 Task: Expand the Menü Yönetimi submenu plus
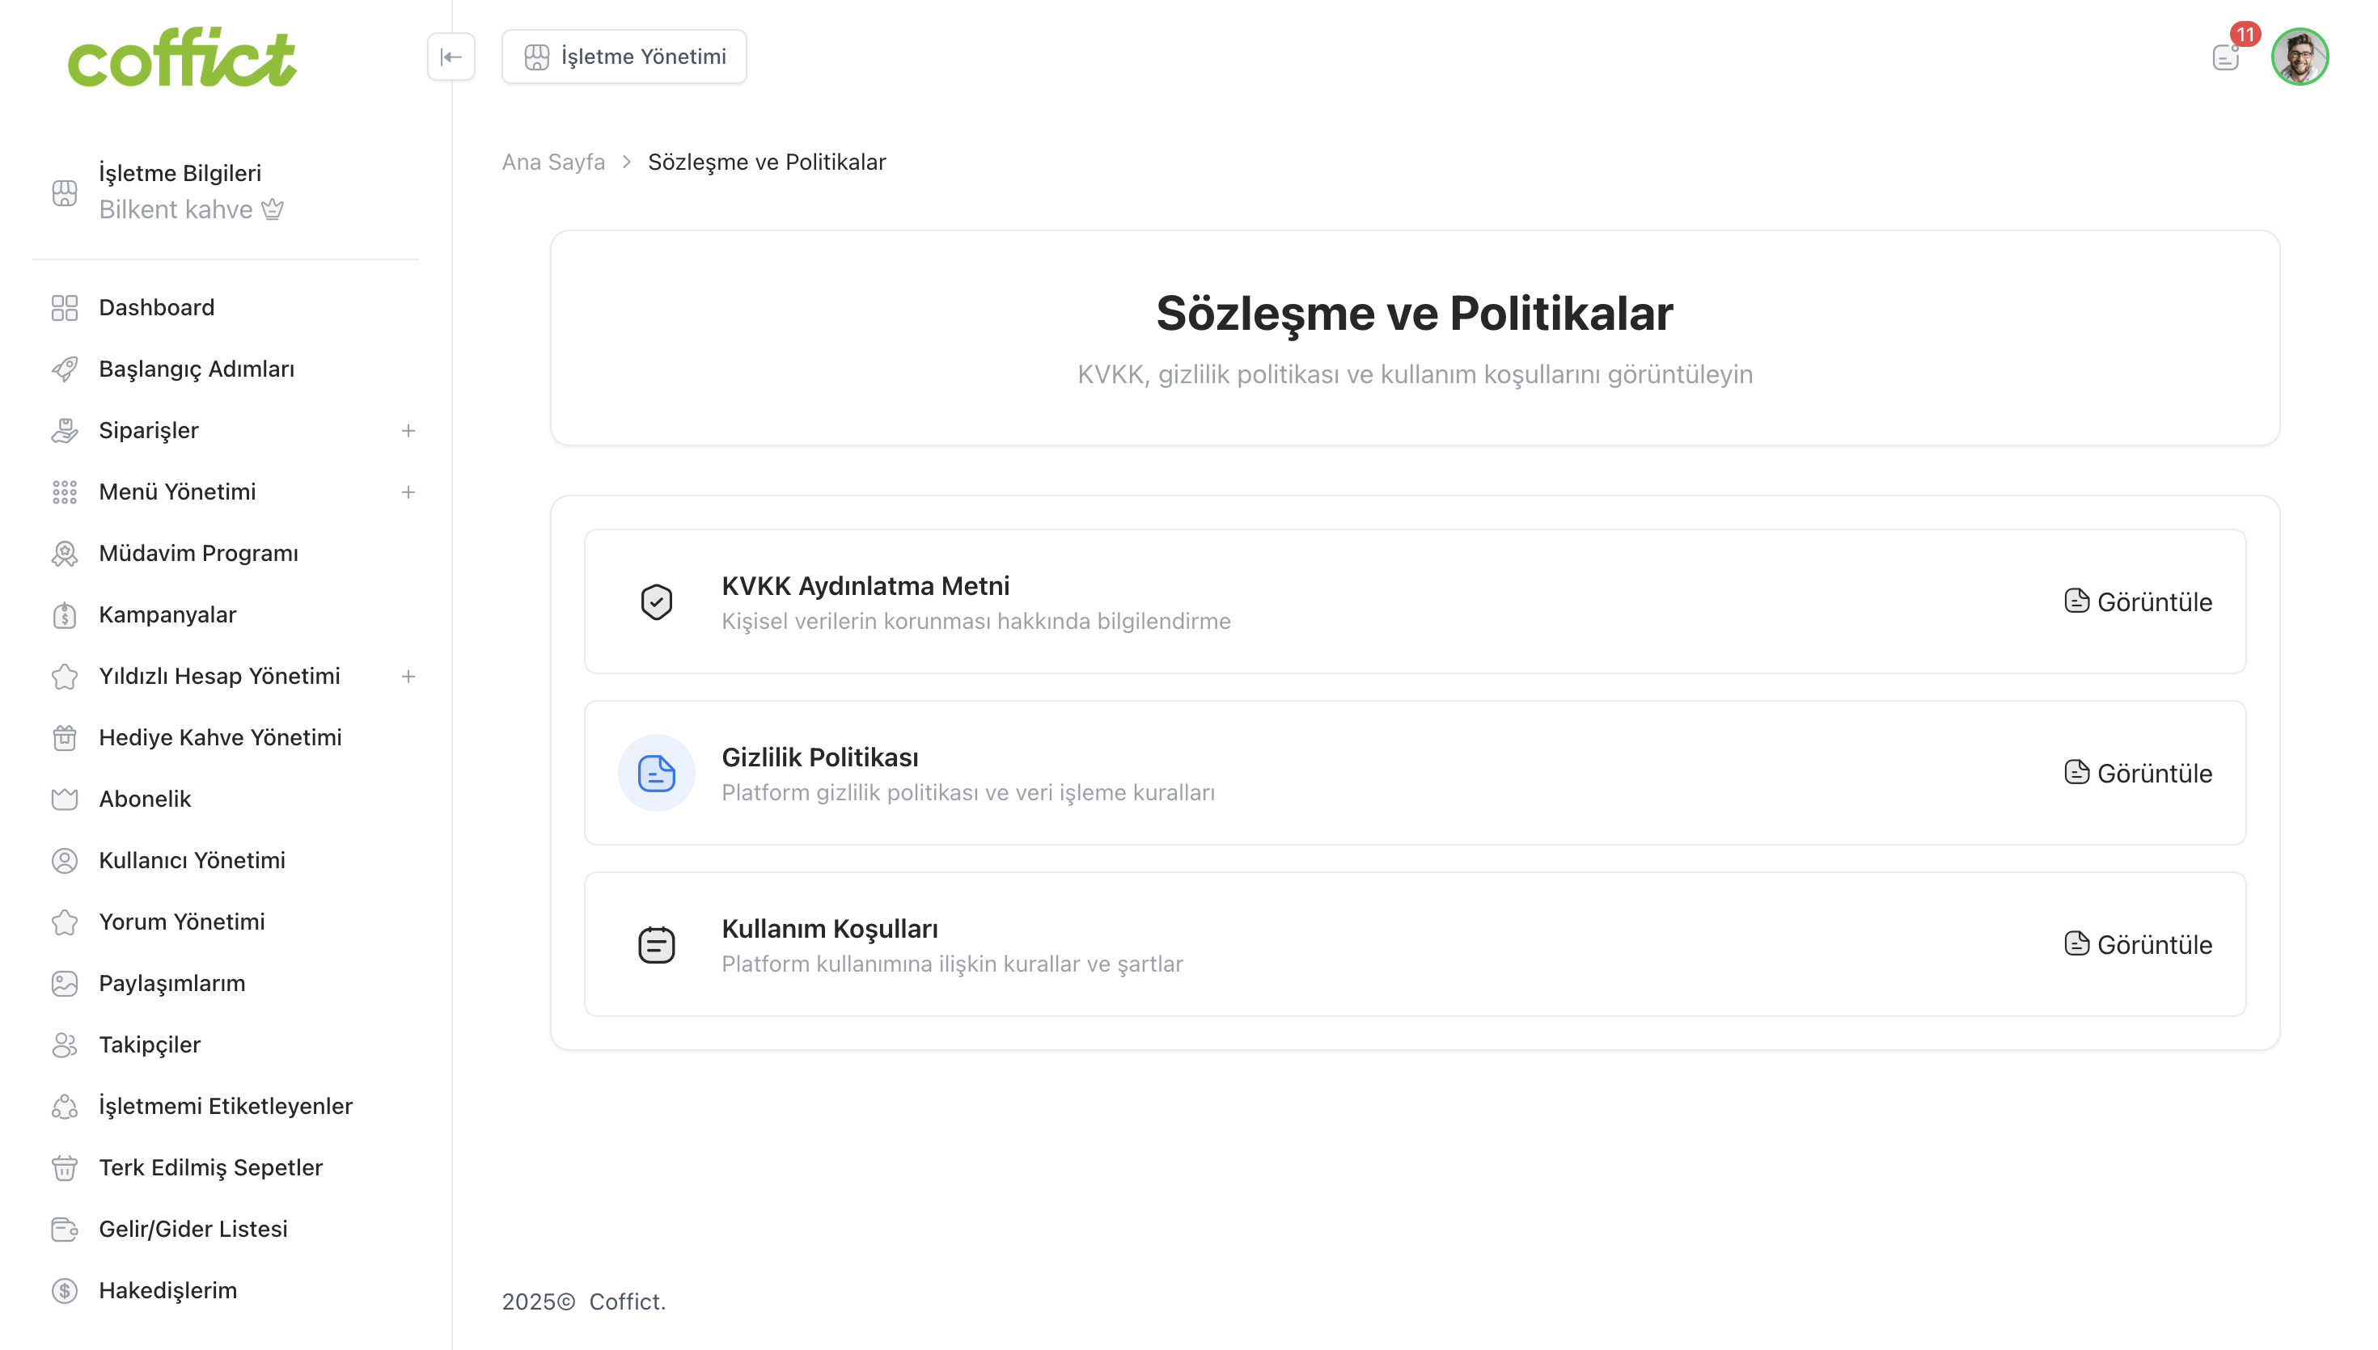tap(408, 492)
